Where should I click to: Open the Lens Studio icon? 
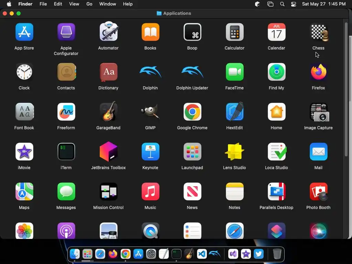click(x=234, y=152)
